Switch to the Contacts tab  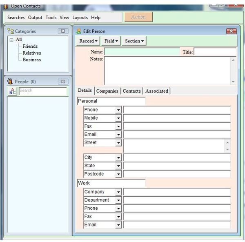132,91
